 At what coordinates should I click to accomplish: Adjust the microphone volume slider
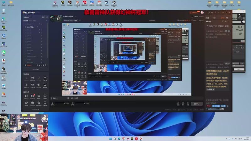tap(60, 103)
